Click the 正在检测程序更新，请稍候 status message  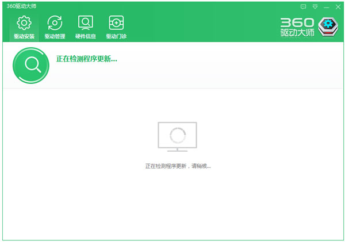pos(178,166)
